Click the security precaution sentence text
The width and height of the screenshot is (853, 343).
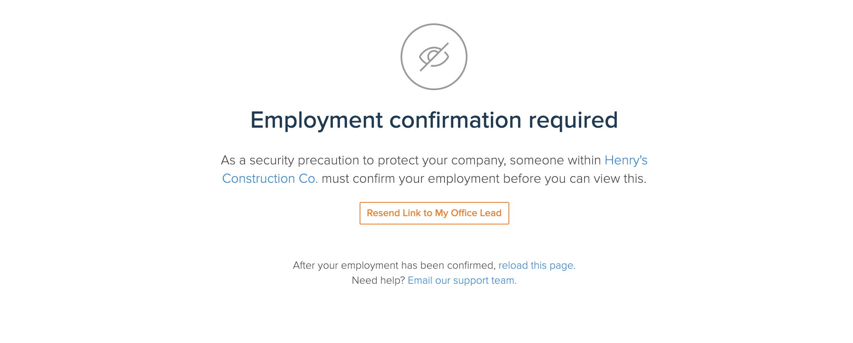tap(411, 160)
